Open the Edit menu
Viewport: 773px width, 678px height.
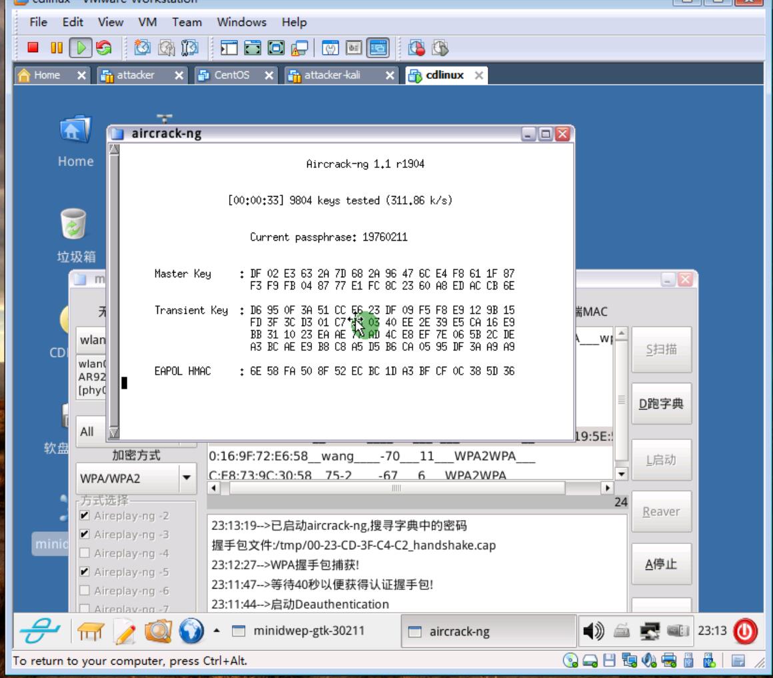click(73, 22)
